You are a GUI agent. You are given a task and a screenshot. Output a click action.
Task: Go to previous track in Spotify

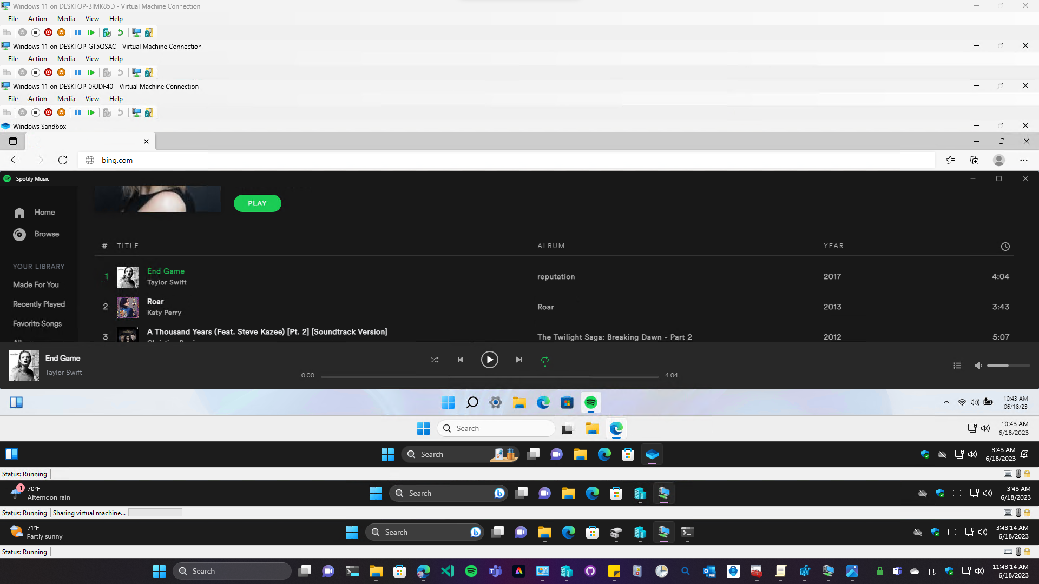point(461,360)
